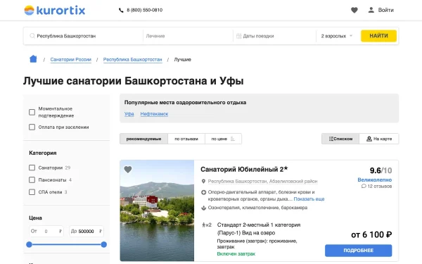Open favorites via header heart icon
Image resolution: width=422 pixels, height=264 pixels.
click(354, 11)
